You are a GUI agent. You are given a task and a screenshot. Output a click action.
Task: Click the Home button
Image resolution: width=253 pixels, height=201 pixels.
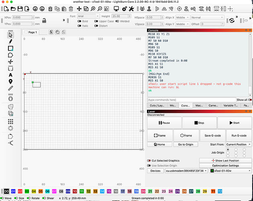click(x=159, y=144)
